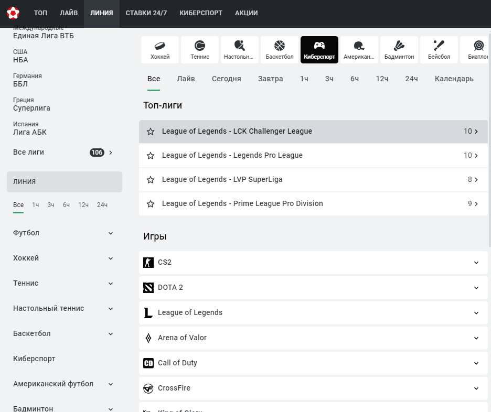Click the DOTA 2 game logo icon
The height and width of the screenshot is (412, 491).
coord(148,287)
